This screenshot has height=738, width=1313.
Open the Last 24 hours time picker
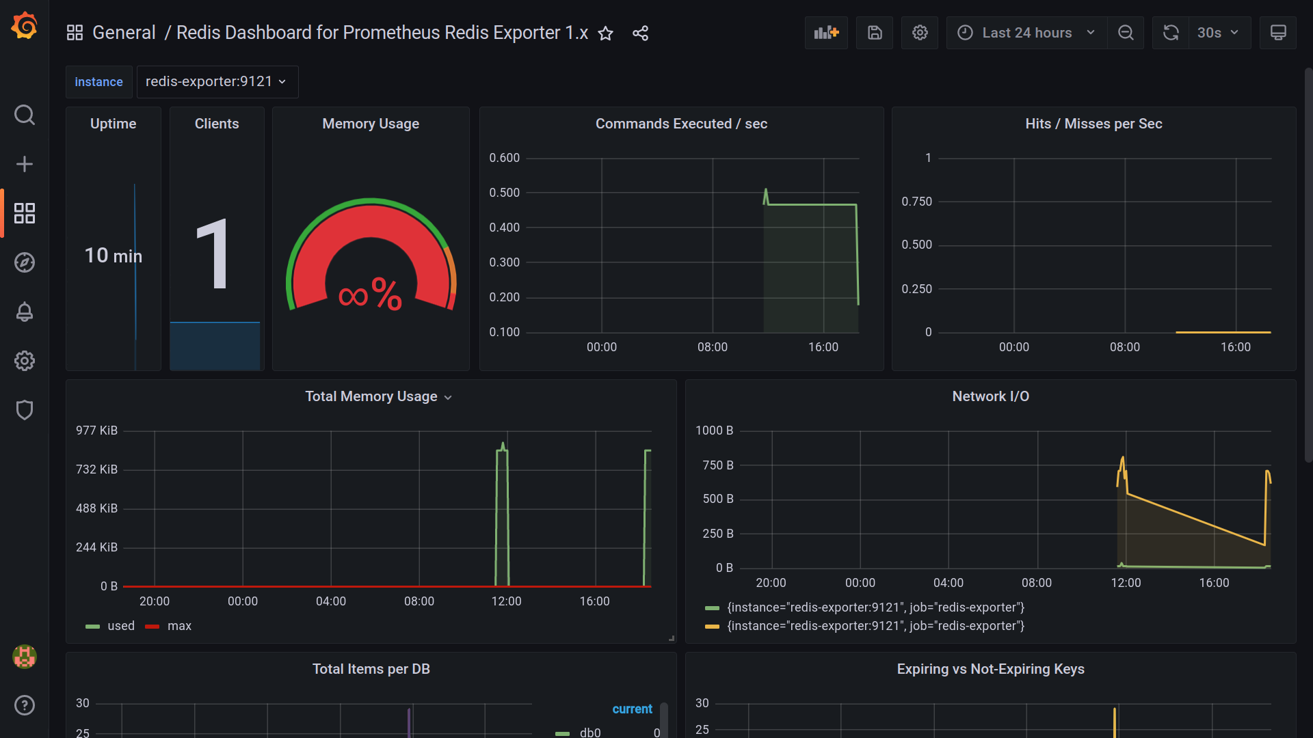coord(1026,33)
